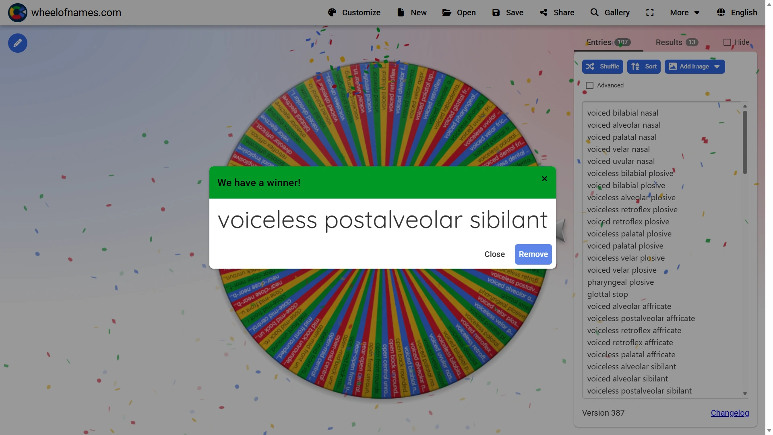Image resolution: width=773 pixels, height=435 pixels.
Task: Click the entries list scrollbar thumb
Action: [745, 142]
